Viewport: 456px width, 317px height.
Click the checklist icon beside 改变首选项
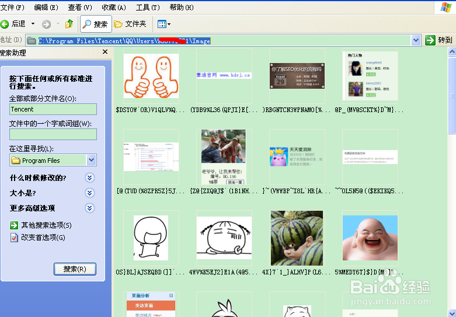[14, 238]
